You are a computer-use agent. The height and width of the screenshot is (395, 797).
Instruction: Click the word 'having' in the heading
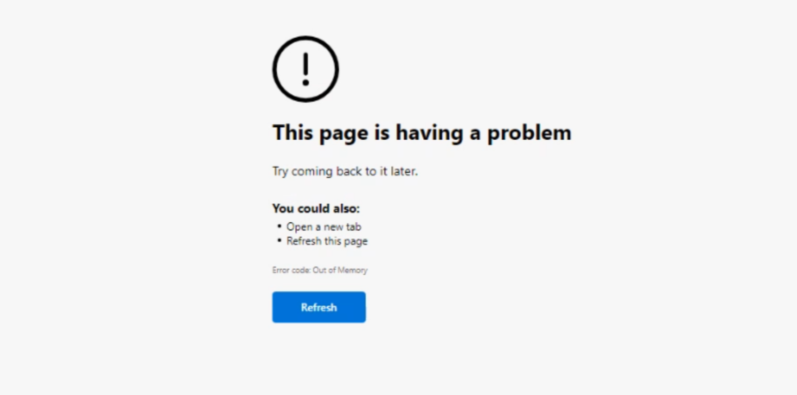click(429, 134)
